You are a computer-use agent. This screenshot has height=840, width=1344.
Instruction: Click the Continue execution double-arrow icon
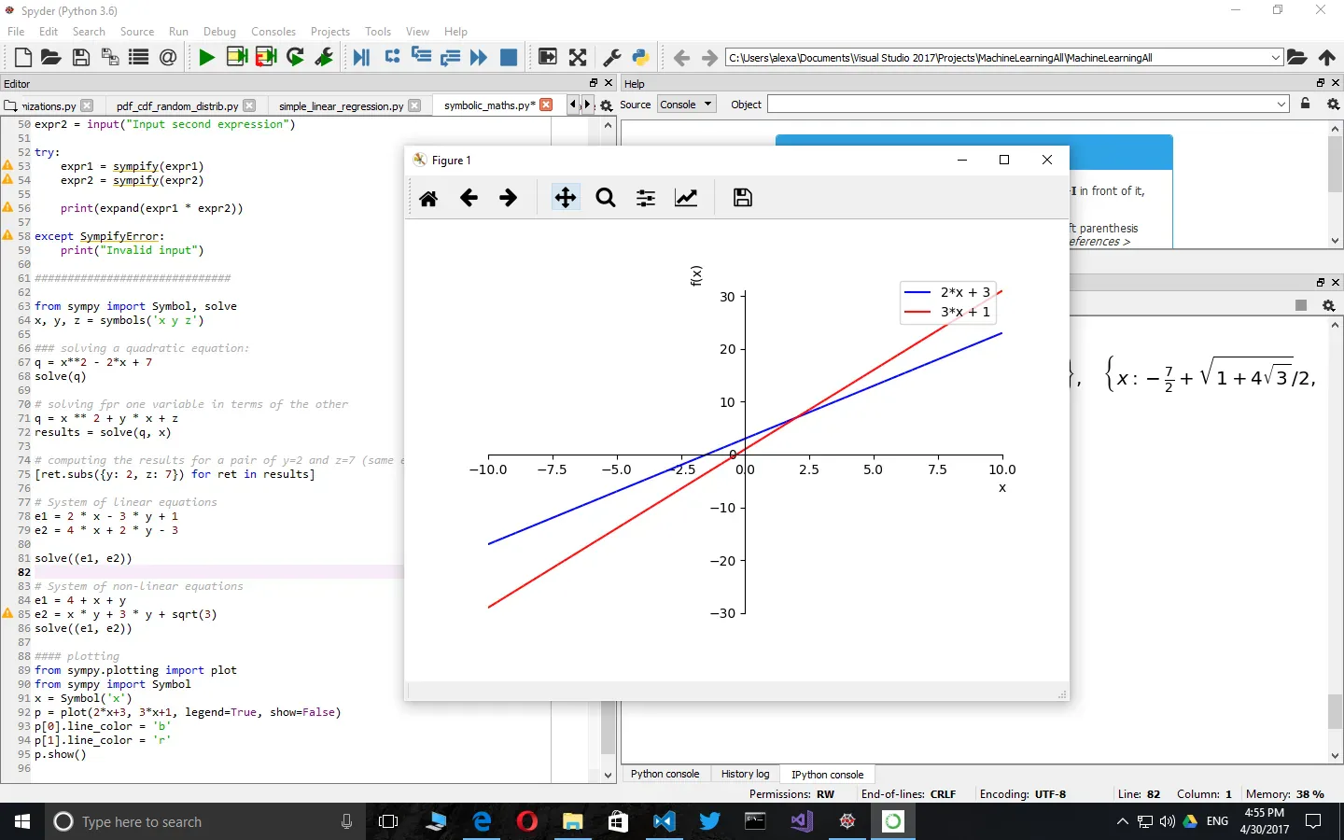(x=479, y=58)
